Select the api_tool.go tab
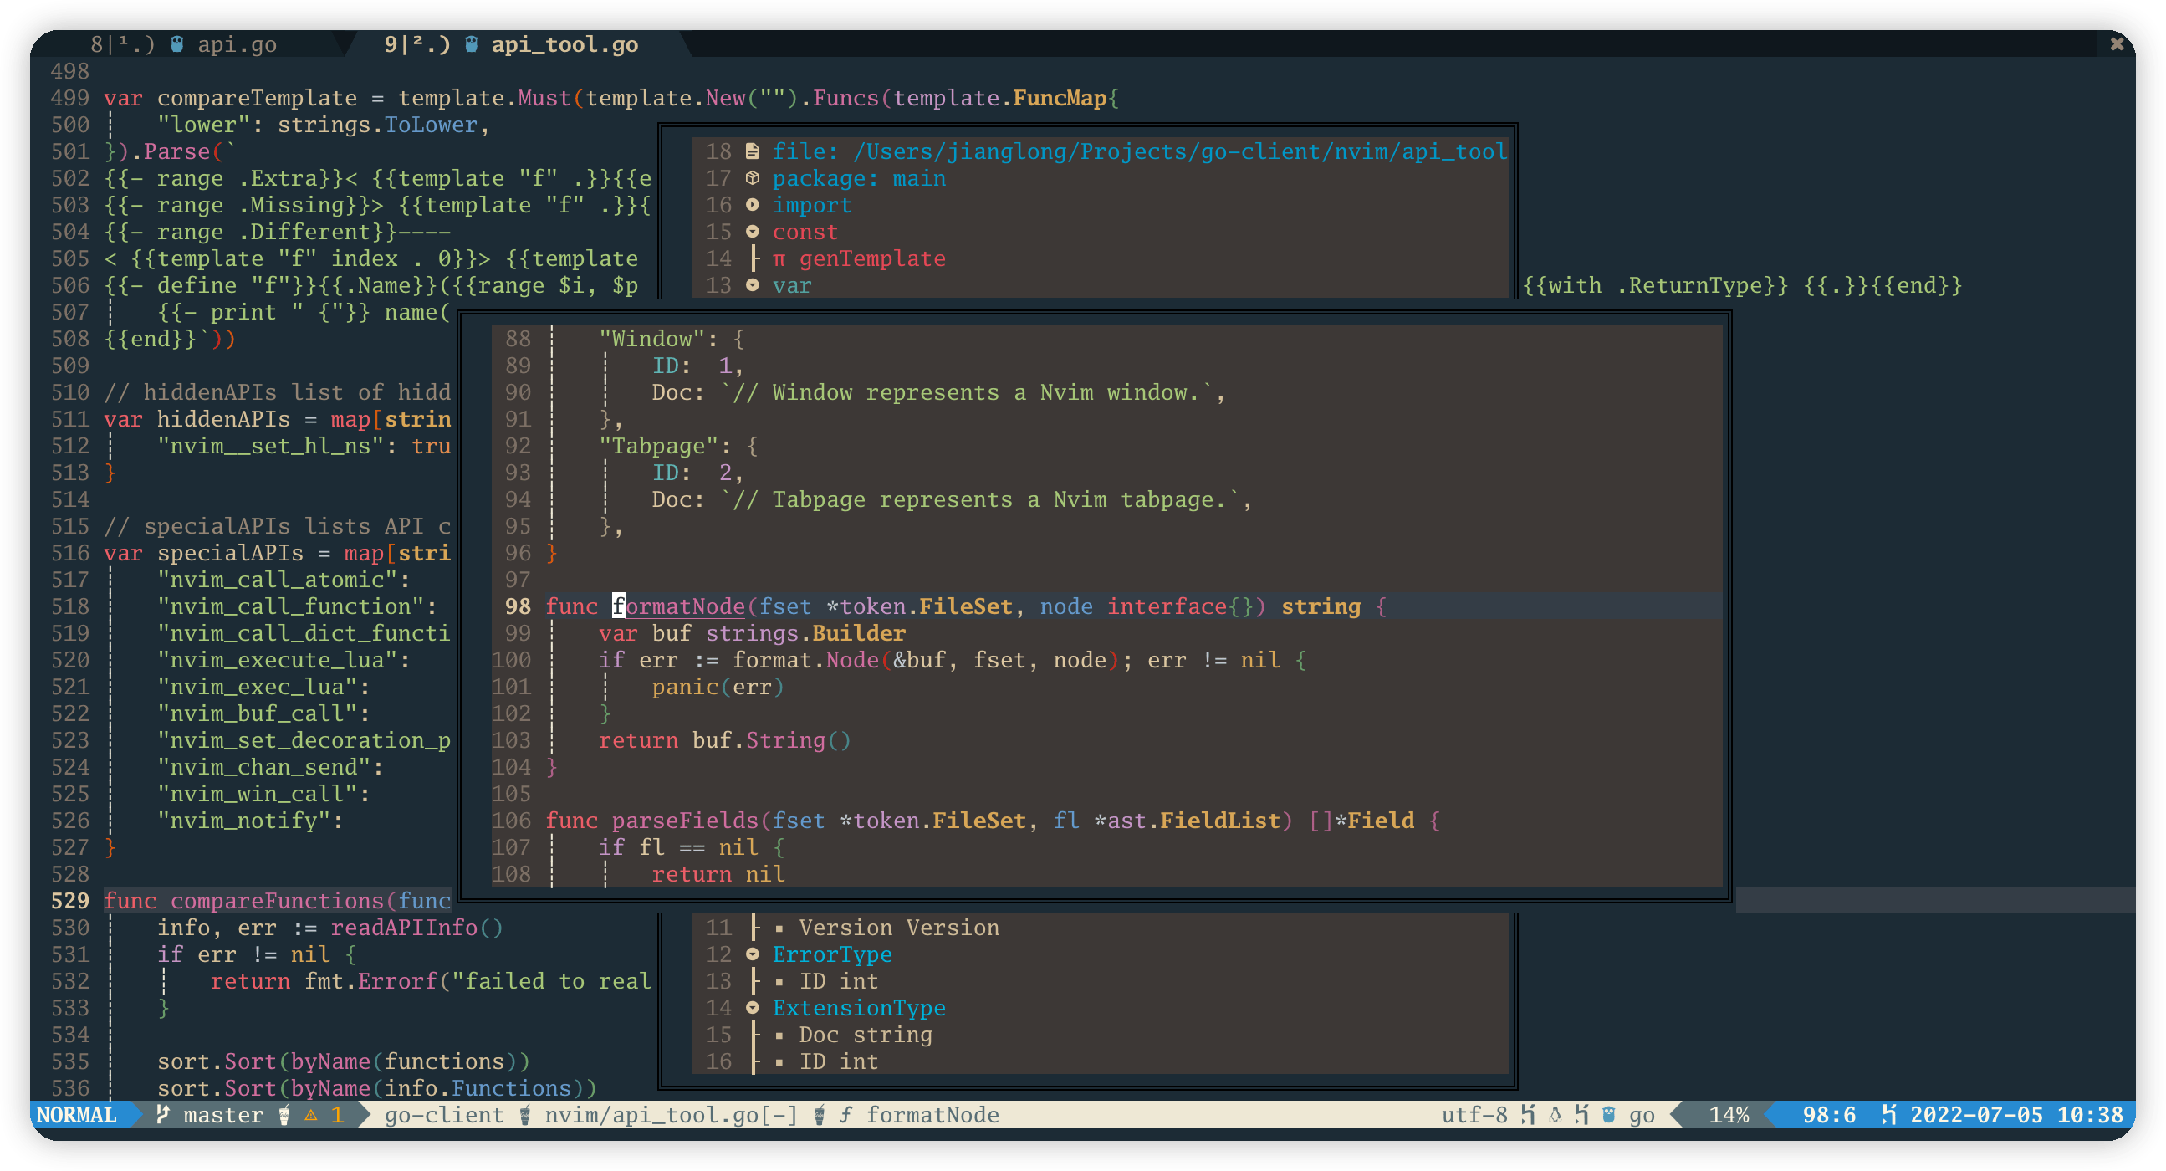 coord(513,44)
